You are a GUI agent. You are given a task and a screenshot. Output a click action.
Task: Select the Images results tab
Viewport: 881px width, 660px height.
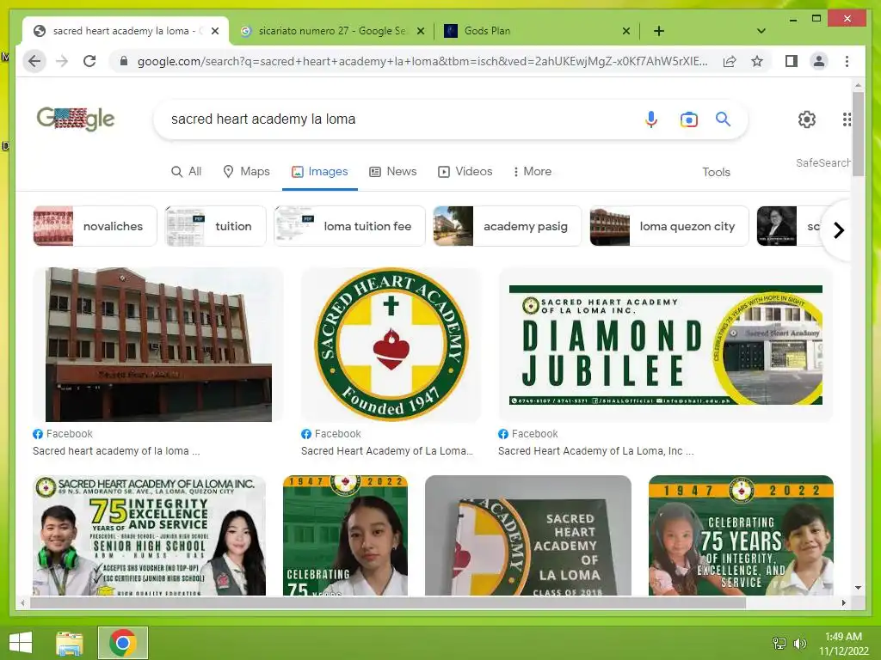(x=320, y=171)
